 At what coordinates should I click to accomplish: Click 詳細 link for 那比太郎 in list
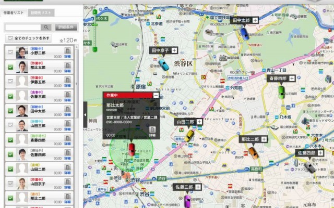[67, 71]
